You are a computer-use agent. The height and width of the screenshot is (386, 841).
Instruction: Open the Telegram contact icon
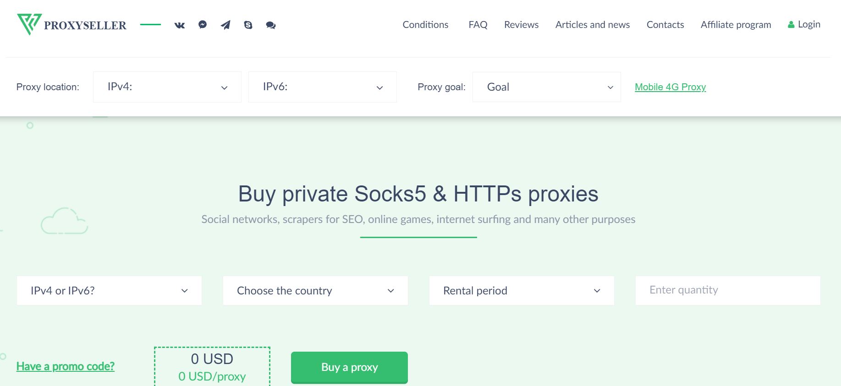click(225, 25)
